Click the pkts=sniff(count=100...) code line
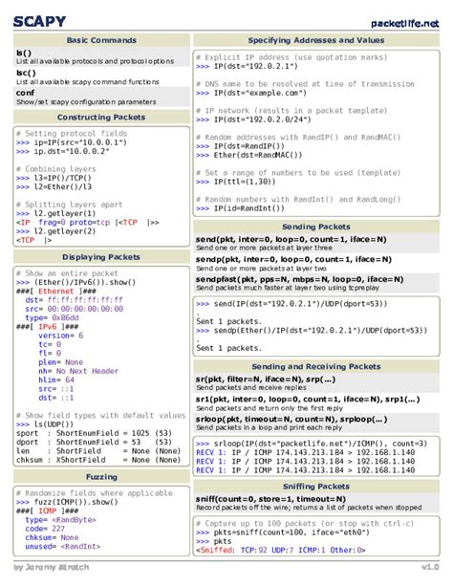The image size is (453, 586). pyautogui.click(x=283, y=532)
